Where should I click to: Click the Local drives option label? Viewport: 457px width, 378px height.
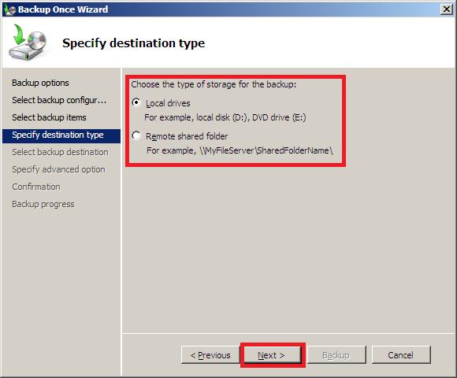pyautogui.click(x=168, y=103)
